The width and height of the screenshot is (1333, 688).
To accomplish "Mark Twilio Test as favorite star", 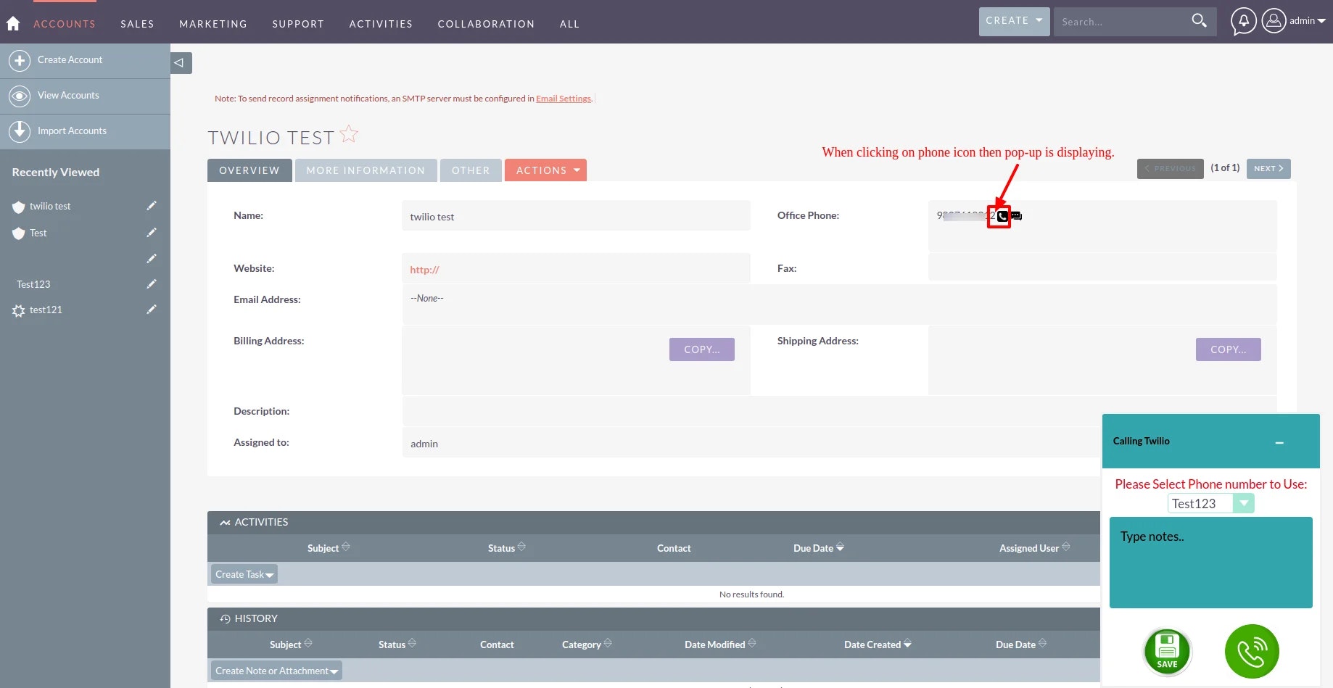I will [349, 134].
